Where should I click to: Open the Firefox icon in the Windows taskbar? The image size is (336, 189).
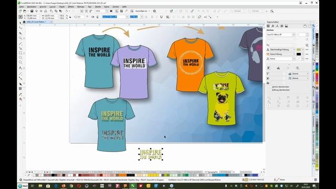(64, 186)
